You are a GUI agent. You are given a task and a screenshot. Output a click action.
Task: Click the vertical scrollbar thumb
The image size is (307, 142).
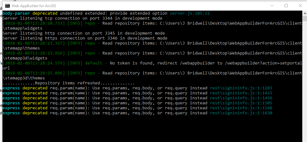(305, 18)
